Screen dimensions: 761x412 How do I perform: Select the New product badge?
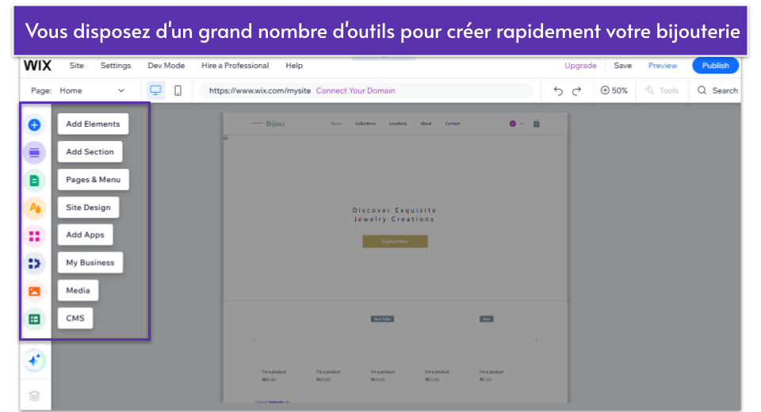[x=486, y=319]
